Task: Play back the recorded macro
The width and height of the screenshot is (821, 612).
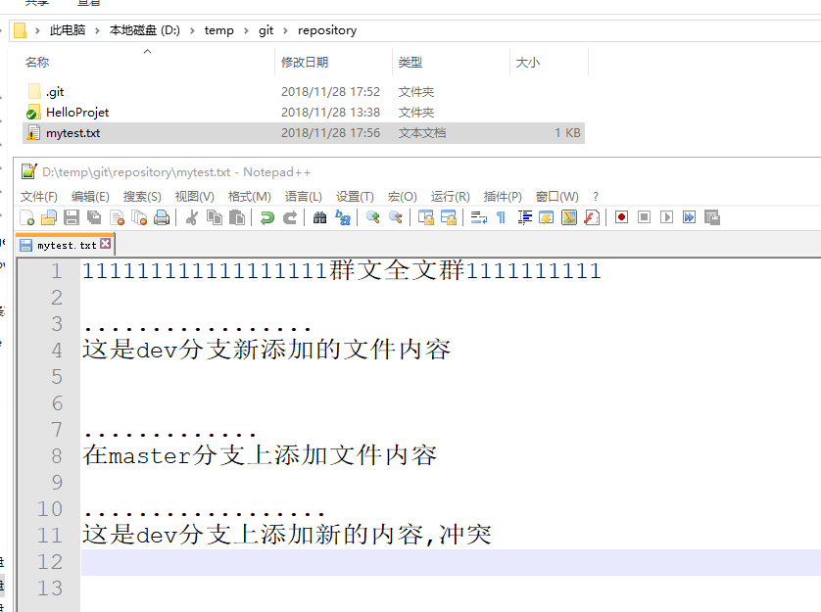Action: (x=666, y=217)
